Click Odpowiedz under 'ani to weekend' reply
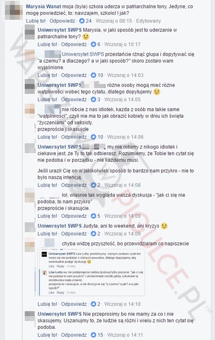This screenshot has height=340, width=215. click(x=74, y=234)
